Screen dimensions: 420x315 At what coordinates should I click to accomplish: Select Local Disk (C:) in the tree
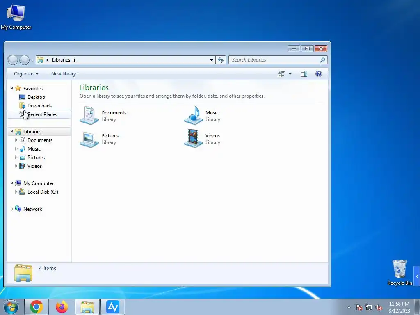(43, 192)
